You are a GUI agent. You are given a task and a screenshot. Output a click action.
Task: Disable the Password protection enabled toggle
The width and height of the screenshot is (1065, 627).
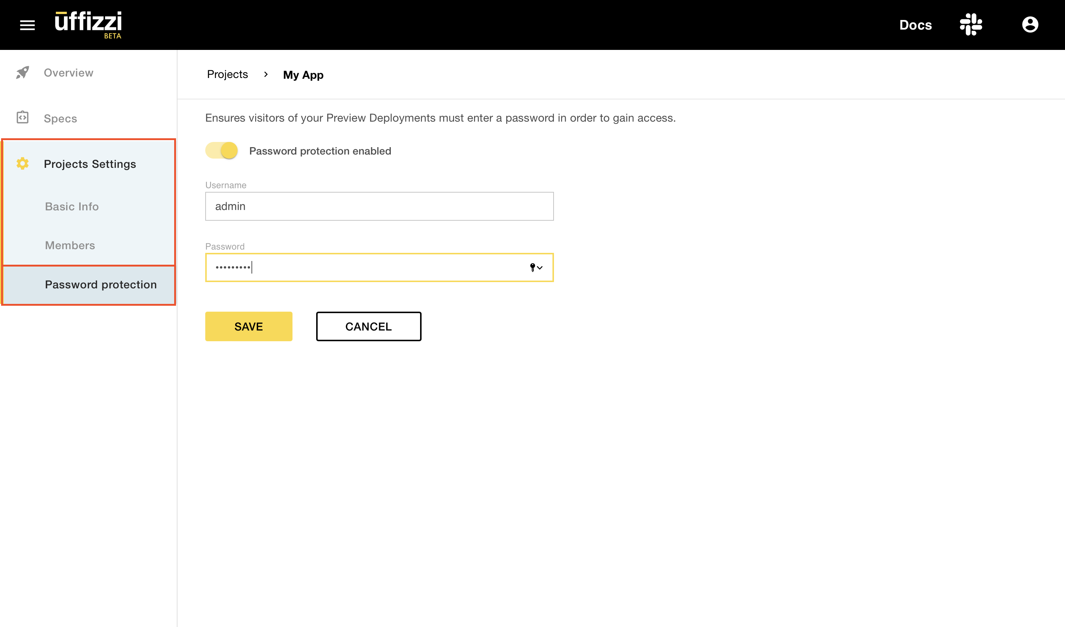(222, 150)
